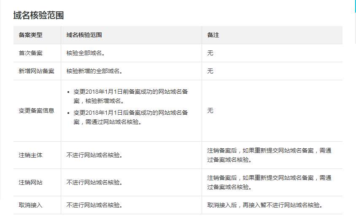Select the 新增网站备案 row label
Viewport: 356px width, 221px height.
[x=37, y=71]
